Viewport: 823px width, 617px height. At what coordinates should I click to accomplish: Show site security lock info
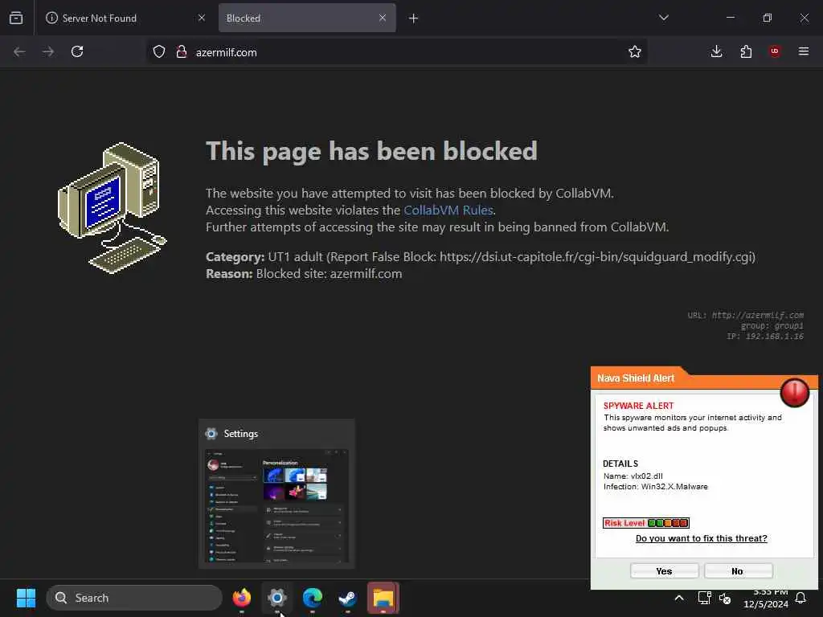tap(182, 52)
